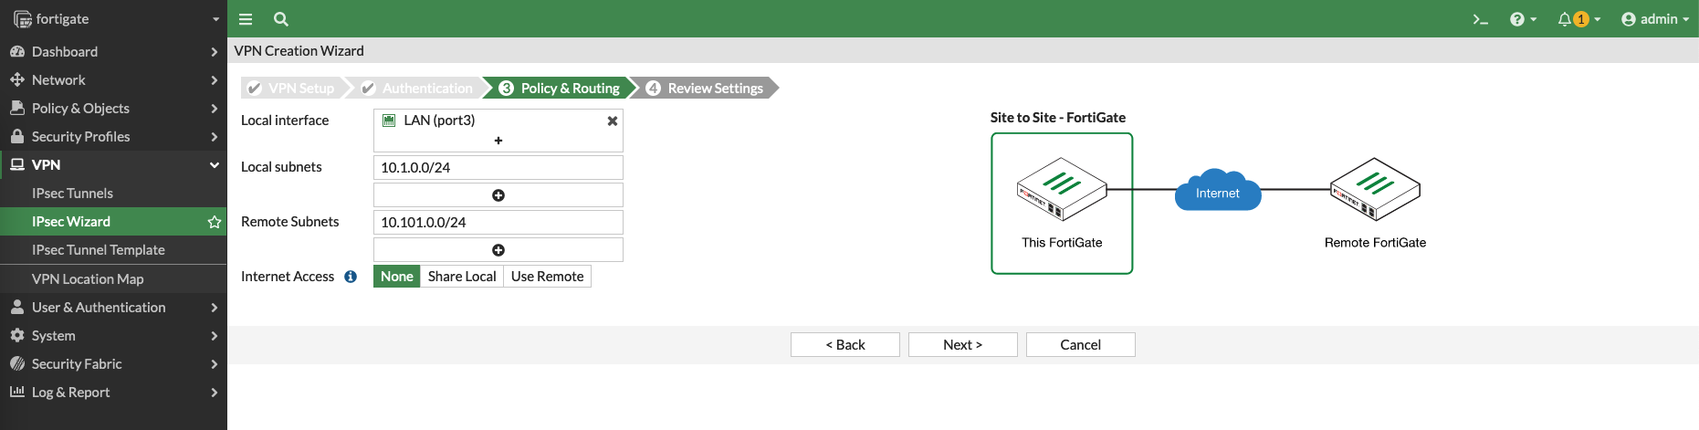1699x430 pixels.
Task: Click the Next button
Action: [x=962, y=345]
